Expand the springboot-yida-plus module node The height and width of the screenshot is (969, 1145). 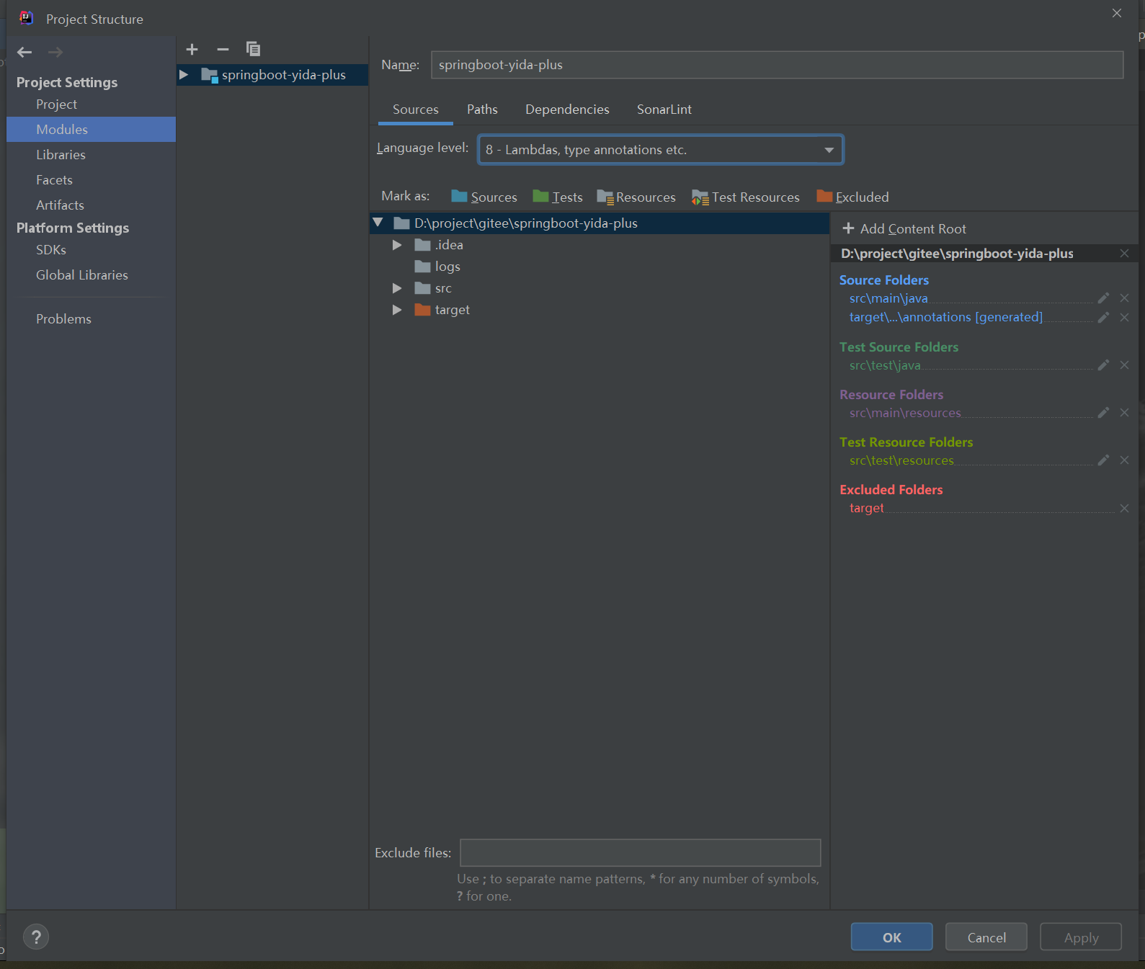184,74
